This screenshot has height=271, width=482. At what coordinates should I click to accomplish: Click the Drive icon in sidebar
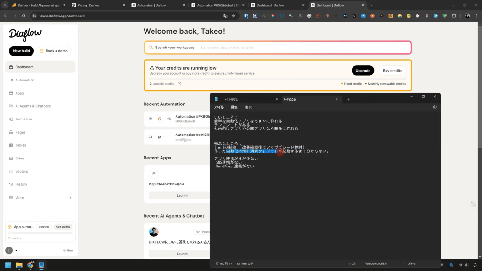coord(11,158)
